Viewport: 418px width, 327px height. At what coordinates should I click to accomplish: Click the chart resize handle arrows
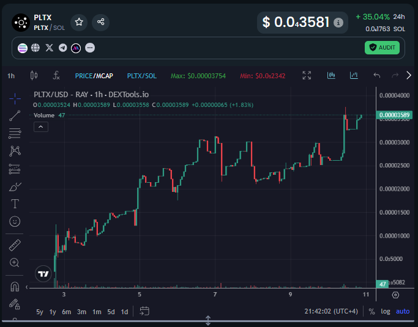tap(208, 320)
